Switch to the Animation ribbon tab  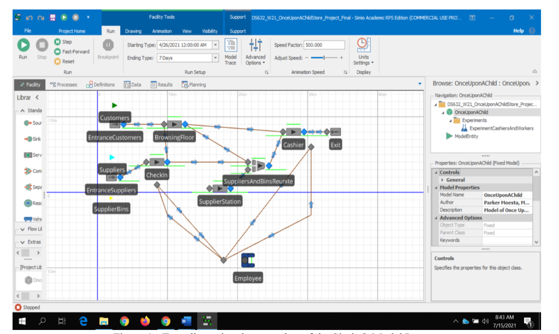pos(162,31)
